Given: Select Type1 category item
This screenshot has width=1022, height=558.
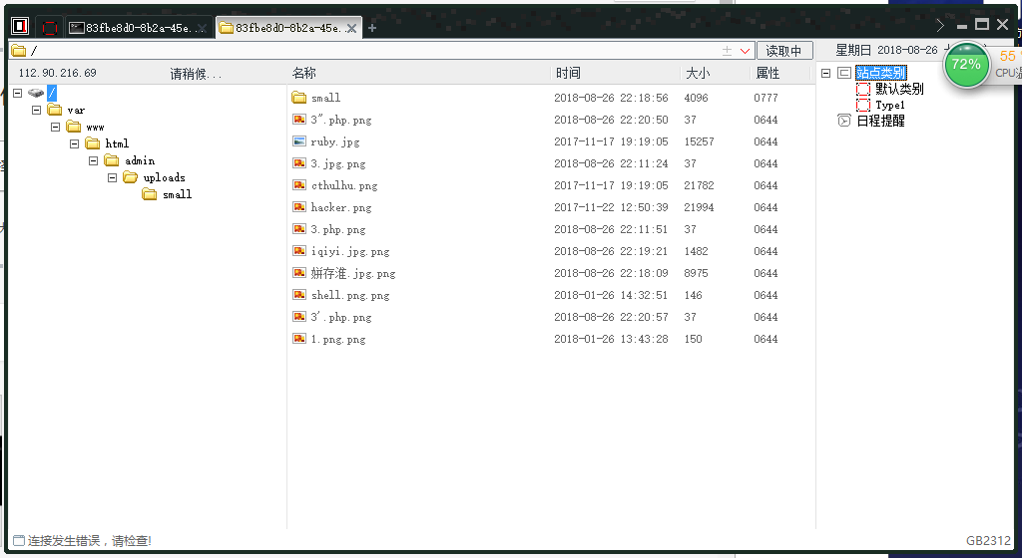Looking at the screenshot, I should pyautogui.click(x=890, y=105).
